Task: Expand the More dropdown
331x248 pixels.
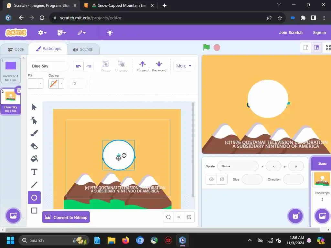Action: 184,66
